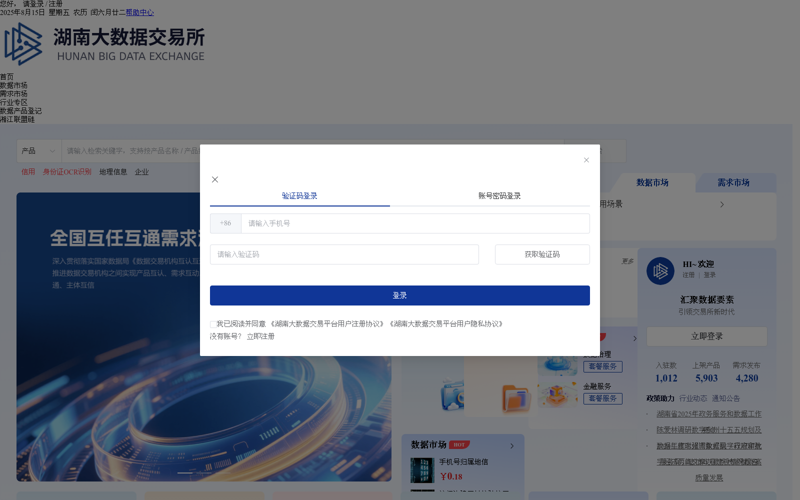Open 数据产品登记 navigation item
800x500 pixels.
20,111
